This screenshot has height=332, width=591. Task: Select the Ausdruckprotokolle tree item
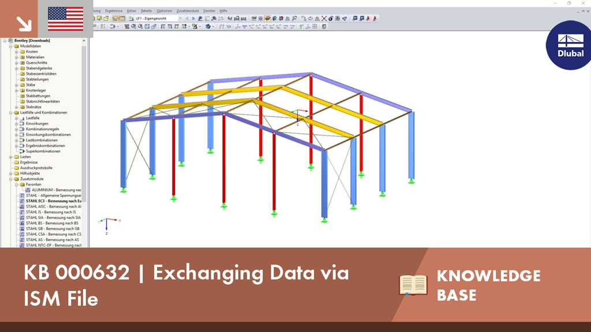click(x=36, y=168)
